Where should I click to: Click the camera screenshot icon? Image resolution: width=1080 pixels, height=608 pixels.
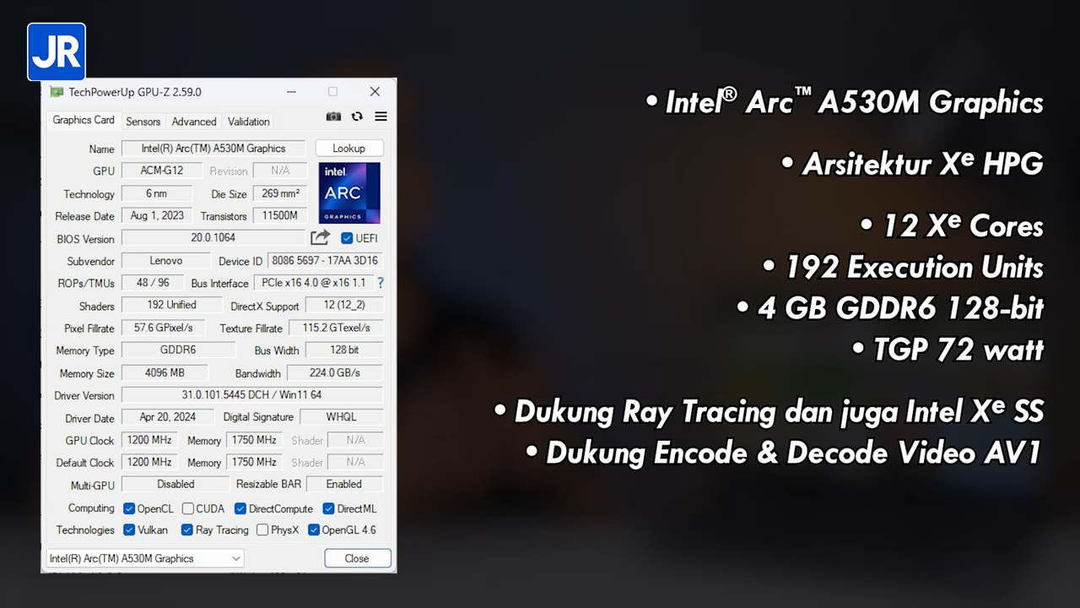(x=333, y=117)
